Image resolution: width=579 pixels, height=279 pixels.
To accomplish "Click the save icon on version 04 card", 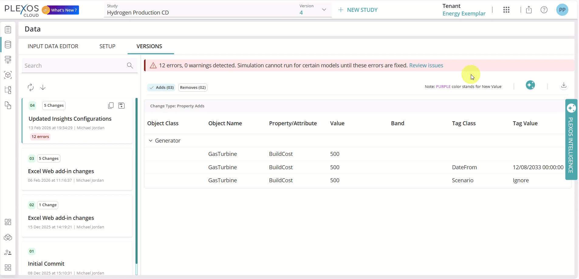I will [122, 106].
